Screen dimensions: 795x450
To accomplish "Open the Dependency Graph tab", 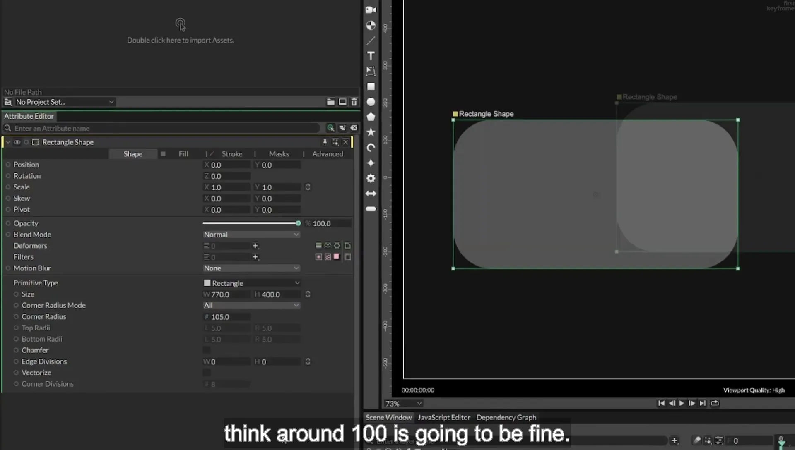I will pos(506,417).
